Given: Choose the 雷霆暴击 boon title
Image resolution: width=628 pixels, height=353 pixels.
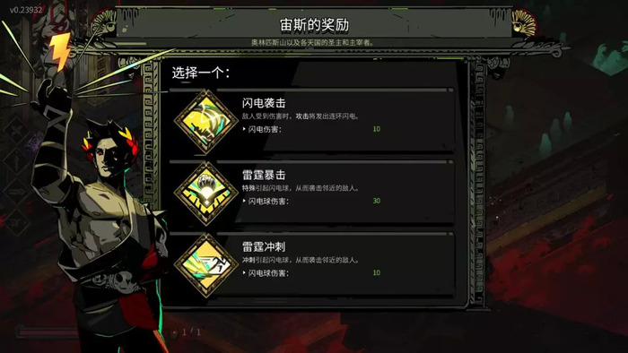Looking at the screenshot, I should point(264,175).
